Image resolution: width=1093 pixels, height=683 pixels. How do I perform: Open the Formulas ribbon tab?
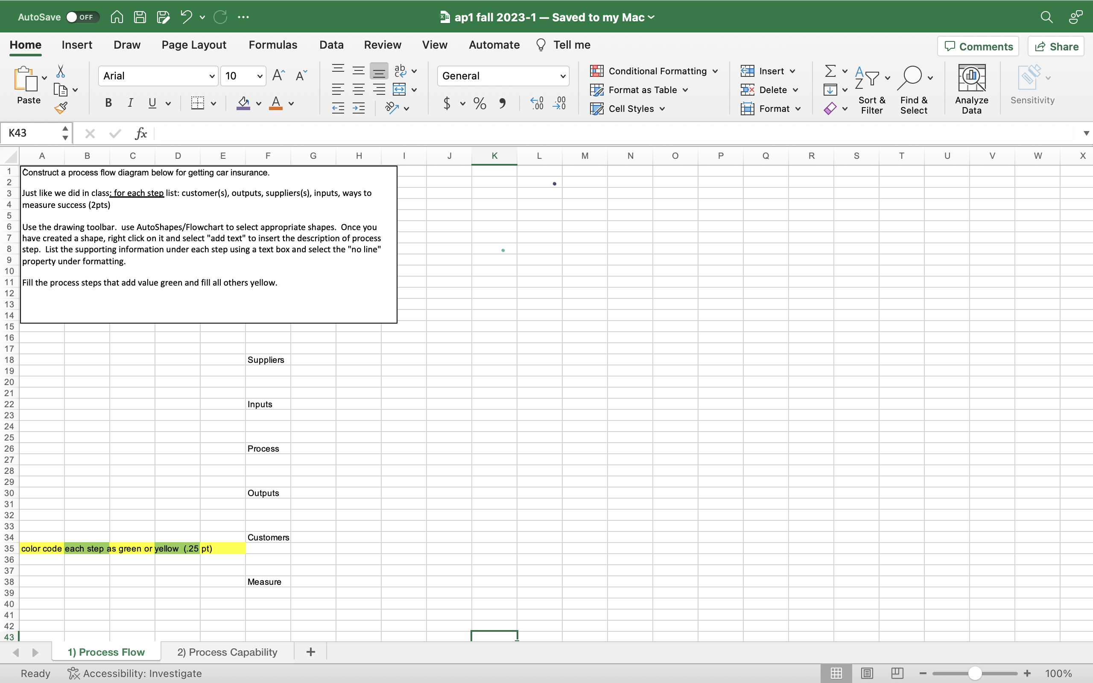coord(273,45)
